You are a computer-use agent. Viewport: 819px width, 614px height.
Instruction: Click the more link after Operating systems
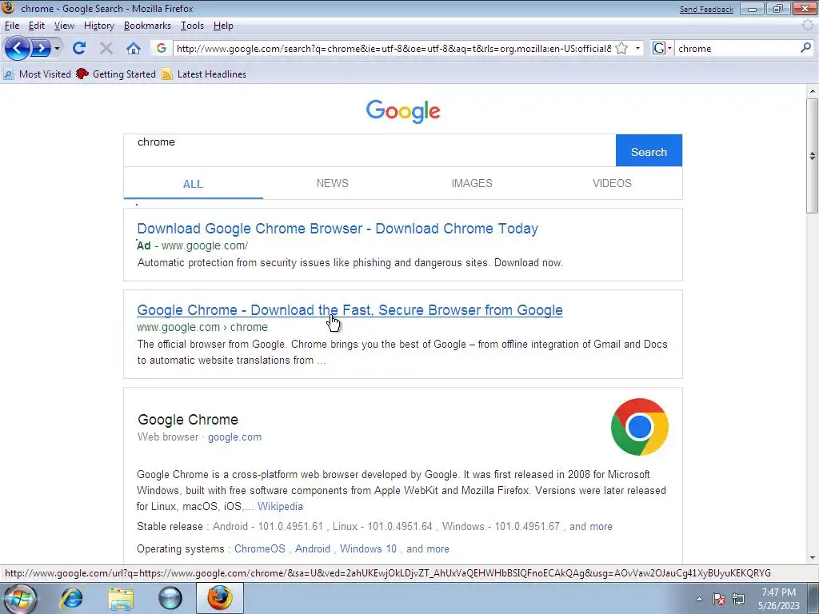pyautogui.click(x=437, y=548)
